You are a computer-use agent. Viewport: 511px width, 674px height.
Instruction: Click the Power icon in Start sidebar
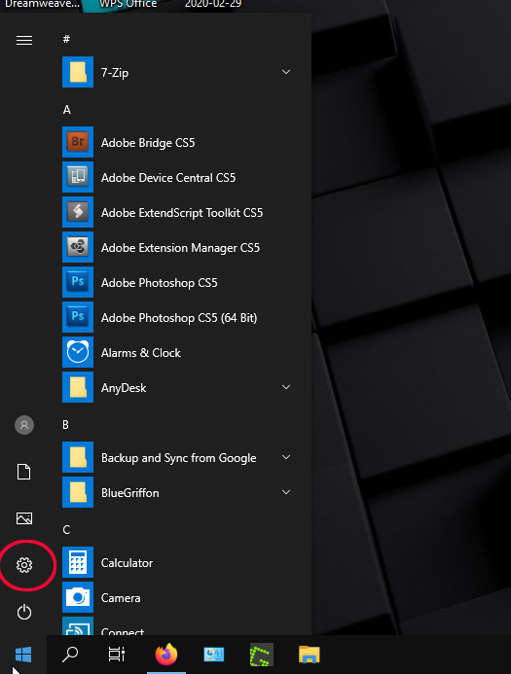(24, 612)
